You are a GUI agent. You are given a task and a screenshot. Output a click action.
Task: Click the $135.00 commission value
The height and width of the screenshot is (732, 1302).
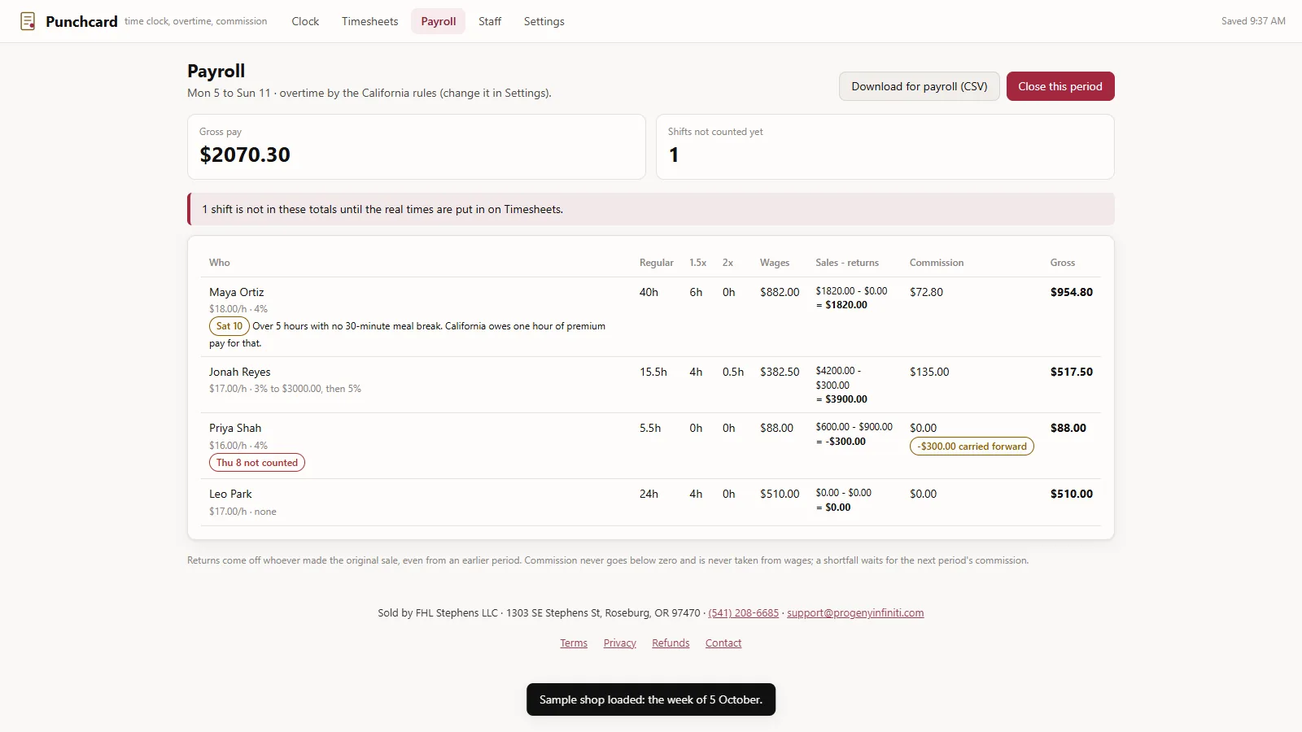click(929, 372)
